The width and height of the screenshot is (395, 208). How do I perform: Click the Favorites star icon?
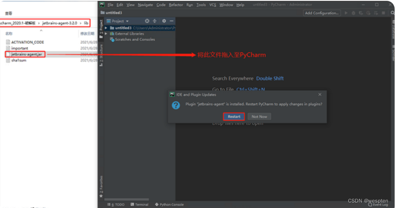[101, 196]
